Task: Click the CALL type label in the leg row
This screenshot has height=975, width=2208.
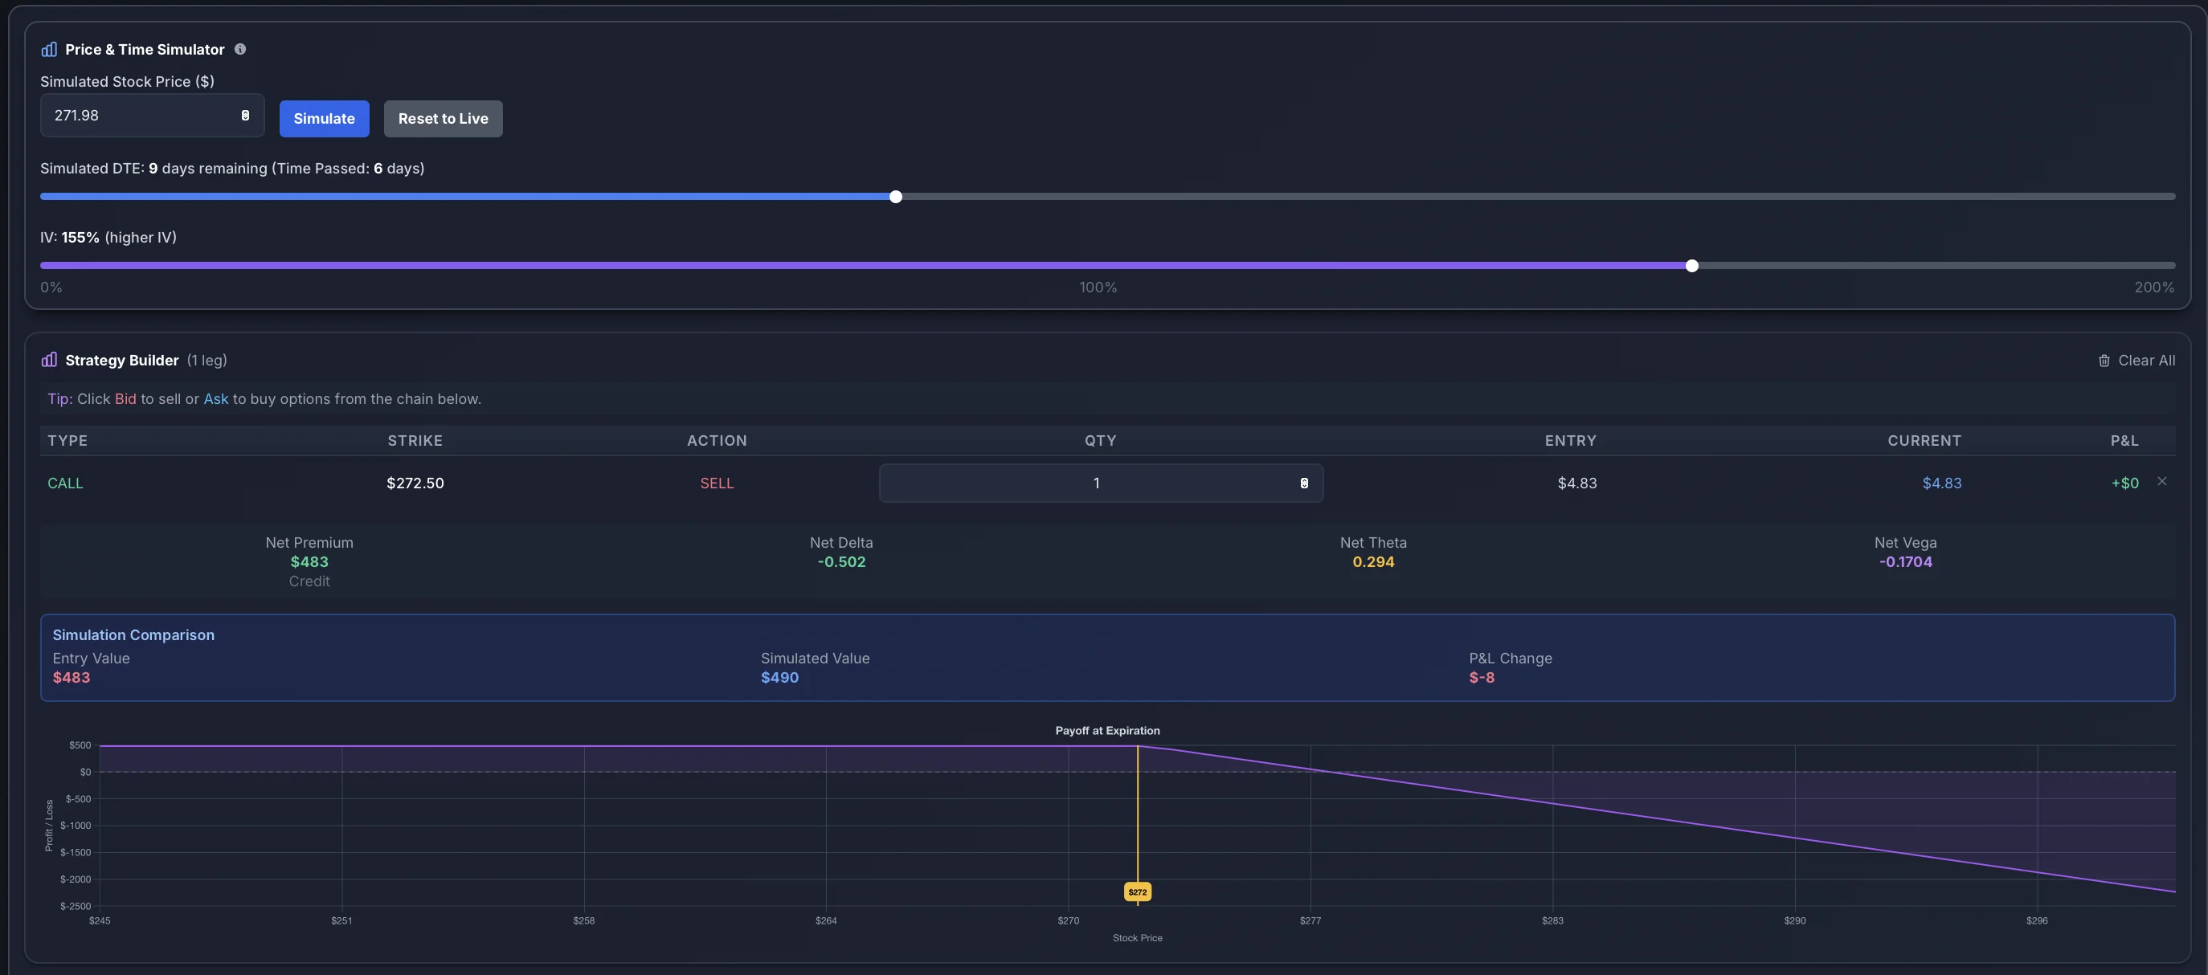Action: point(65,483)
